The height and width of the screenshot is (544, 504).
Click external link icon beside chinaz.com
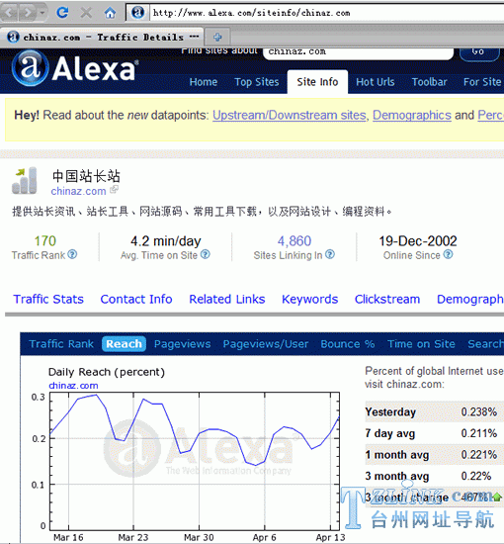[114, 190]
